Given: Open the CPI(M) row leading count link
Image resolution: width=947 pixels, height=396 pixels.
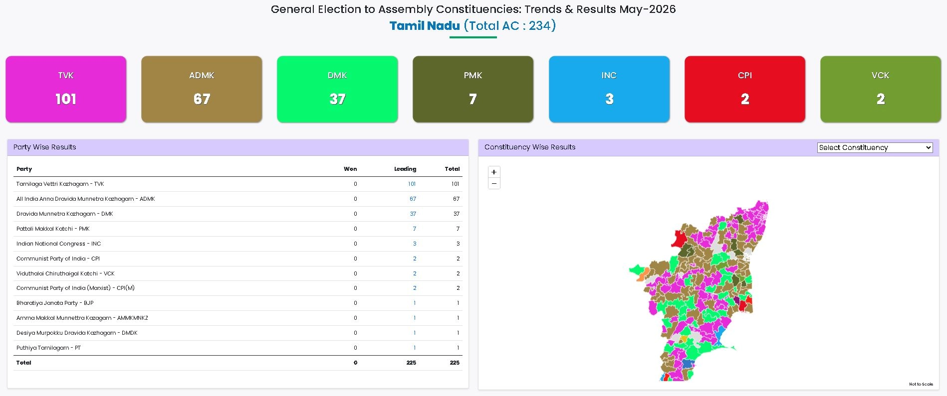Looking at the screenshot, I should coord(415,288).
